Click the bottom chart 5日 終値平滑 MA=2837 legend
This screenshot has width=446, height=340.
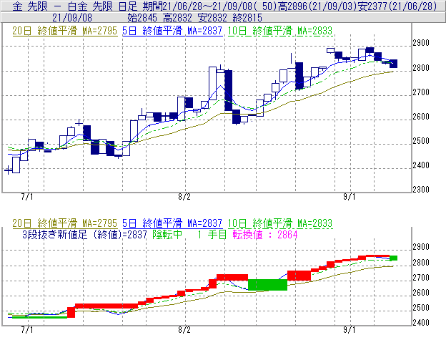coord(172,223)
